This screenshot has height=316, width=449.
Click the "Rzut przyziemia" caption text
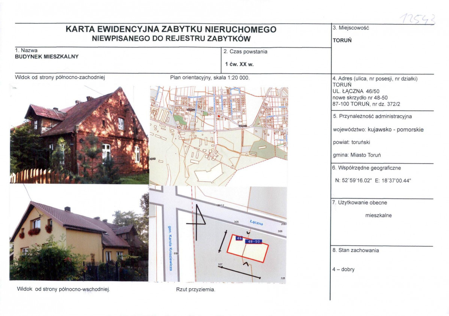197,289
